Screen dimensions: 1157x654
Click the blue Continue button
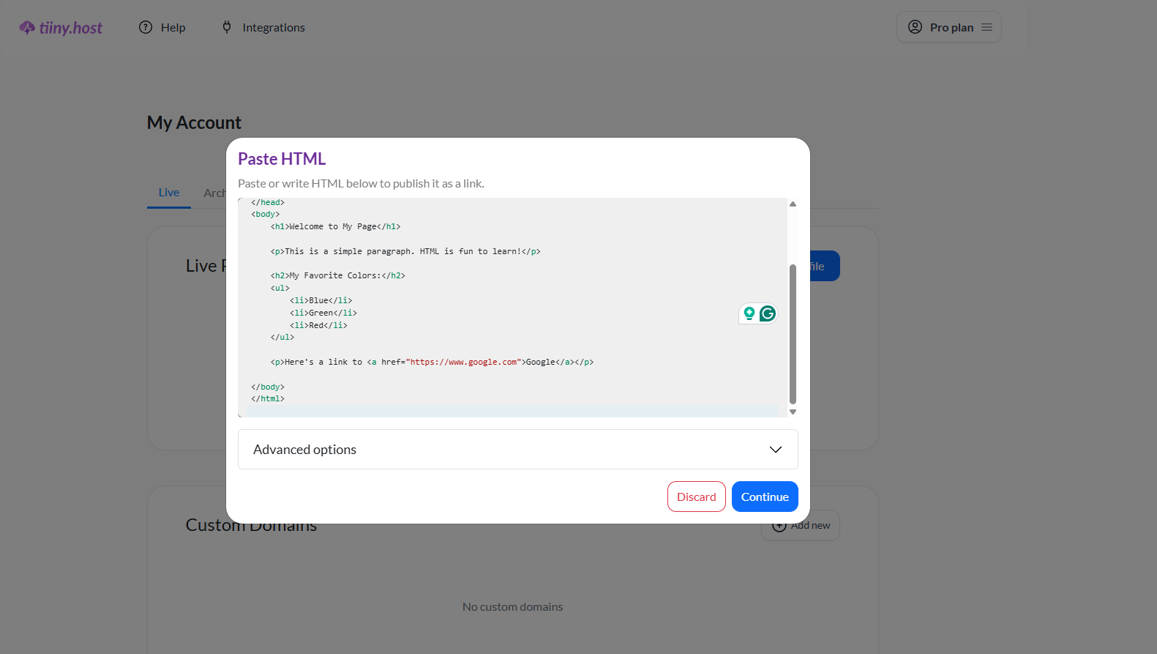tap(764, 497)
